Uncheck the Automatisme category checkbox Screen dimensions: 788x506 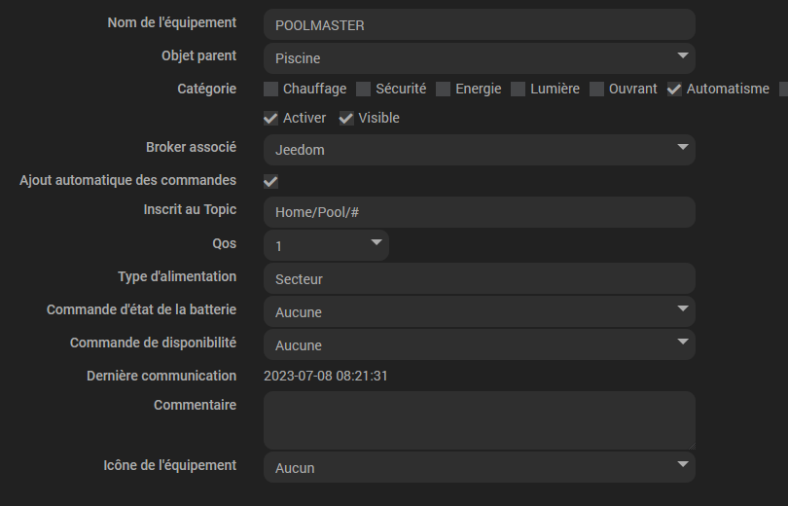tap(674, 90)
